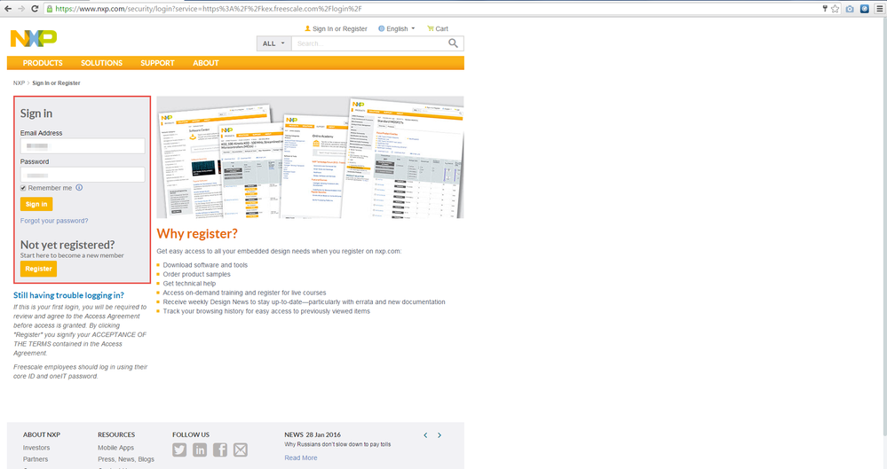The width and height of the screenshot is (887, 469).
Task: Click the browser forward arrow
Action: coord(21,9)
